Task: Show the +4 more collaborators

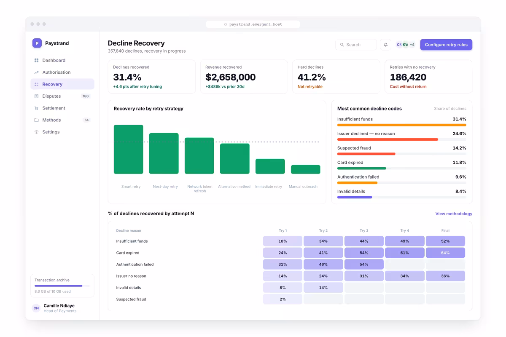Action: pos(412,45)
